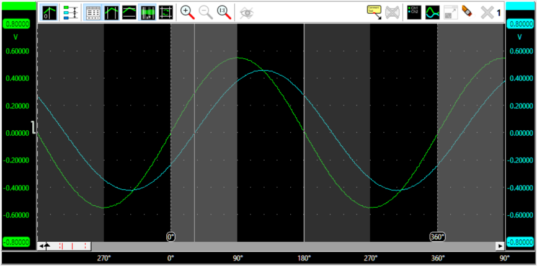Click the green 0.80000 upper scale value
537x266 pixels.
pos(16,24)
